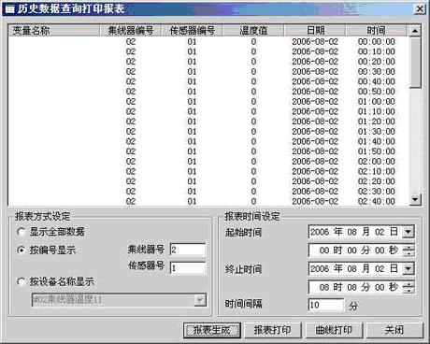
Task: Select the row with time 02:20:00
Action: [x=208, y=181]
